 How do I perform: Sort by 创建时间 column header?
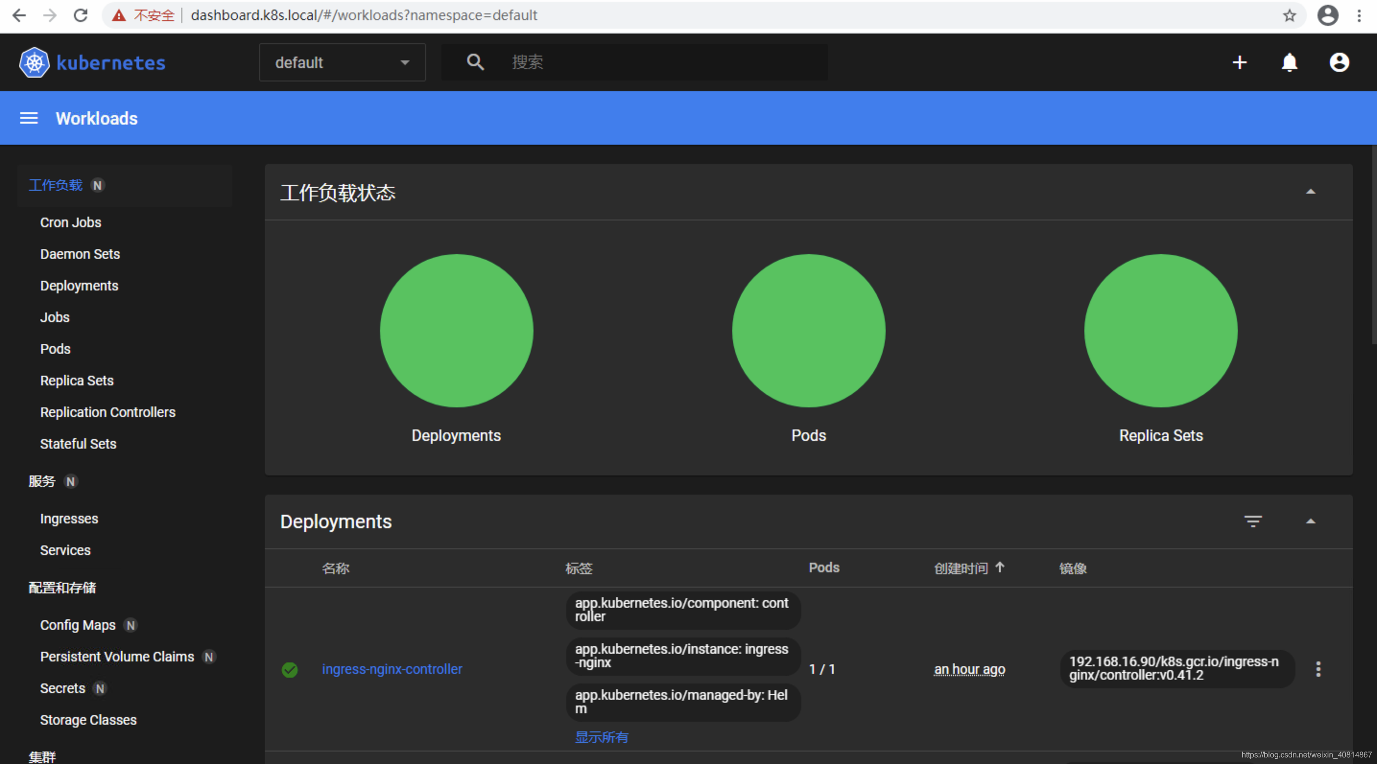(x=961, y=568)
